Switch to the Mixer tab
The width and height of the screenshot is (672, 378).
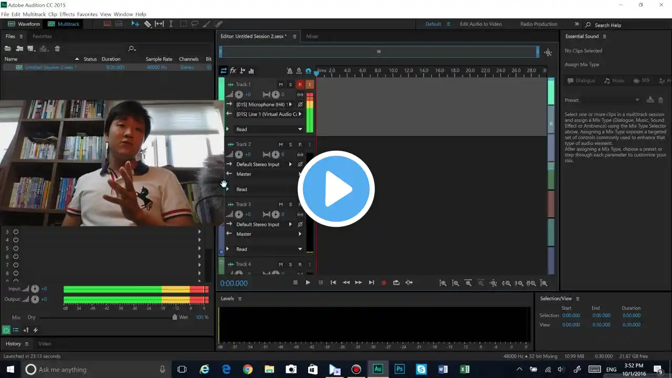(x=312, y=36)
